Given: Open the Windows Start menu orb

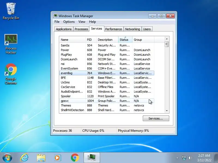Looking at the screenshot, I should (x=7, y=158).
